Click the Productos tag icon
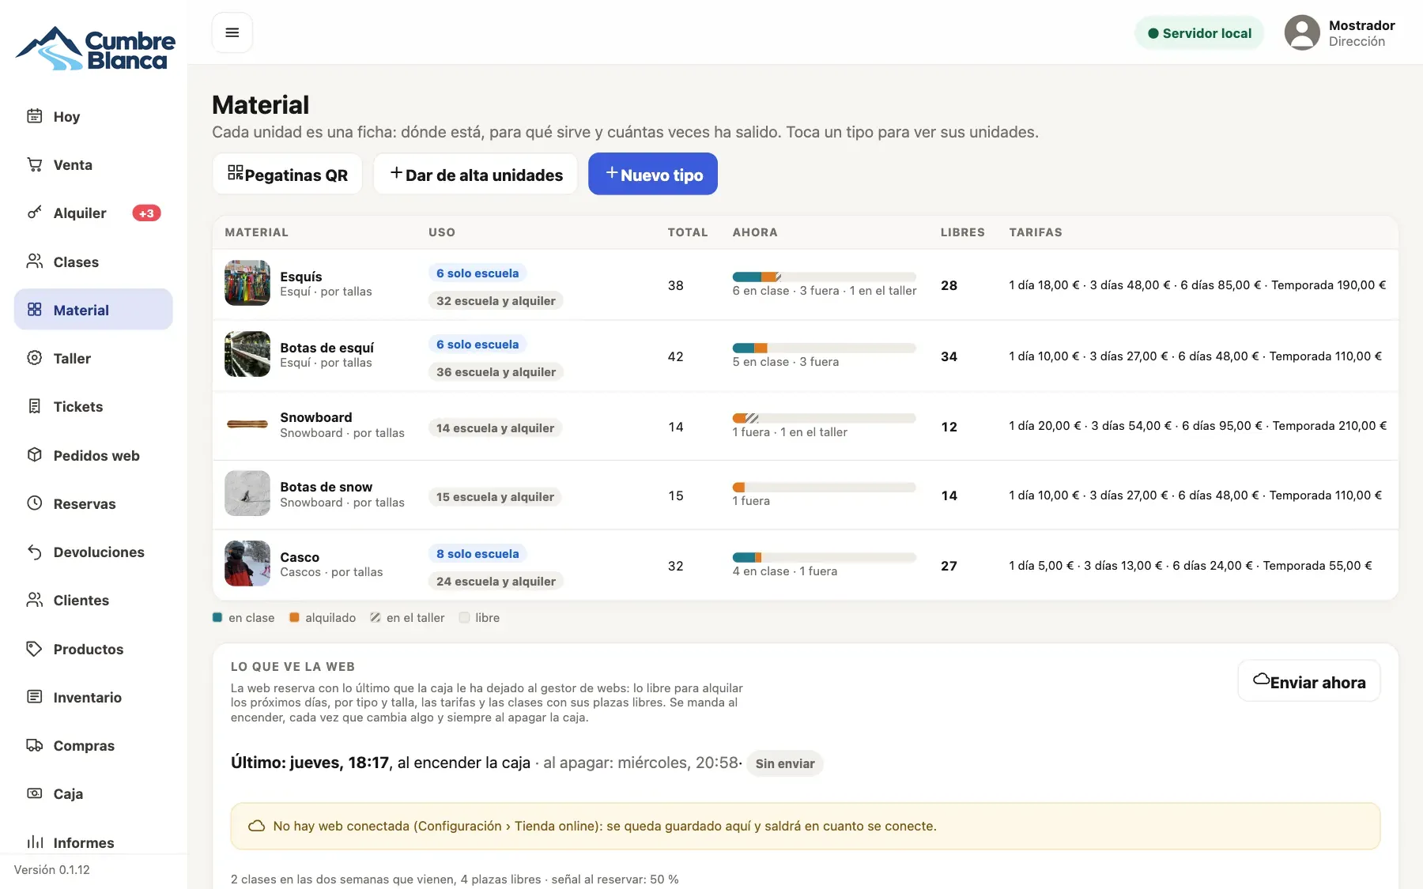 click(x=34, y=649)
